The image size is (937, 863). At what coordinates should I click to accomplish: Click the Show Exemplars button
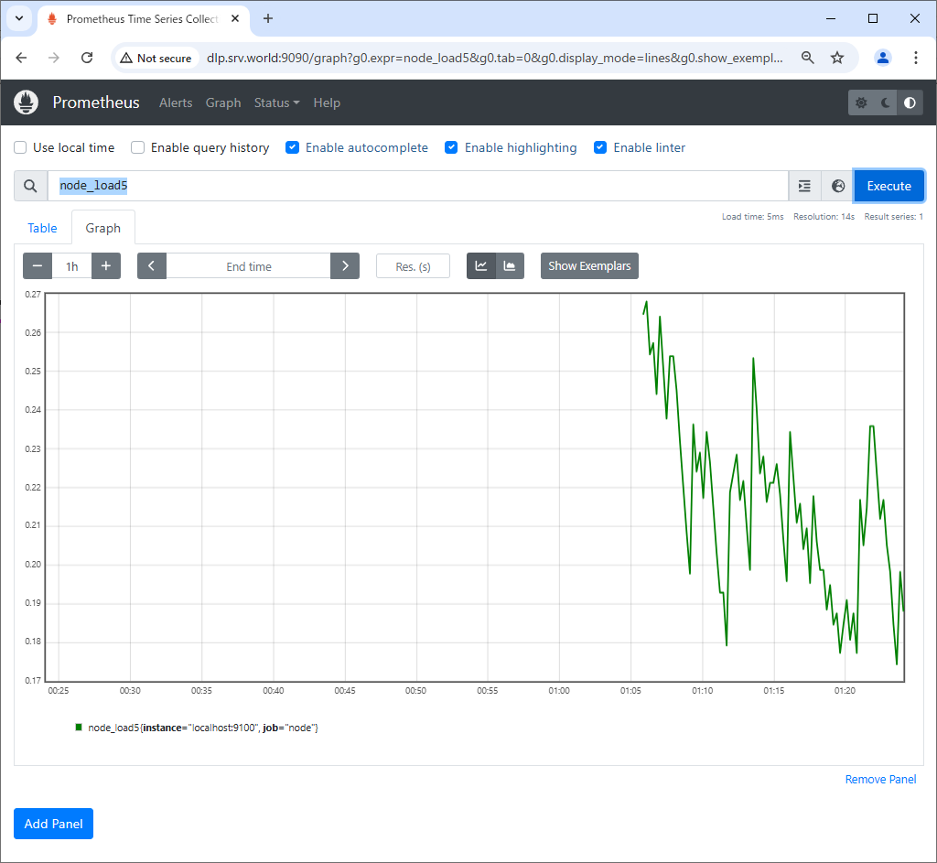pyautogui.click(x=589, y=266)
